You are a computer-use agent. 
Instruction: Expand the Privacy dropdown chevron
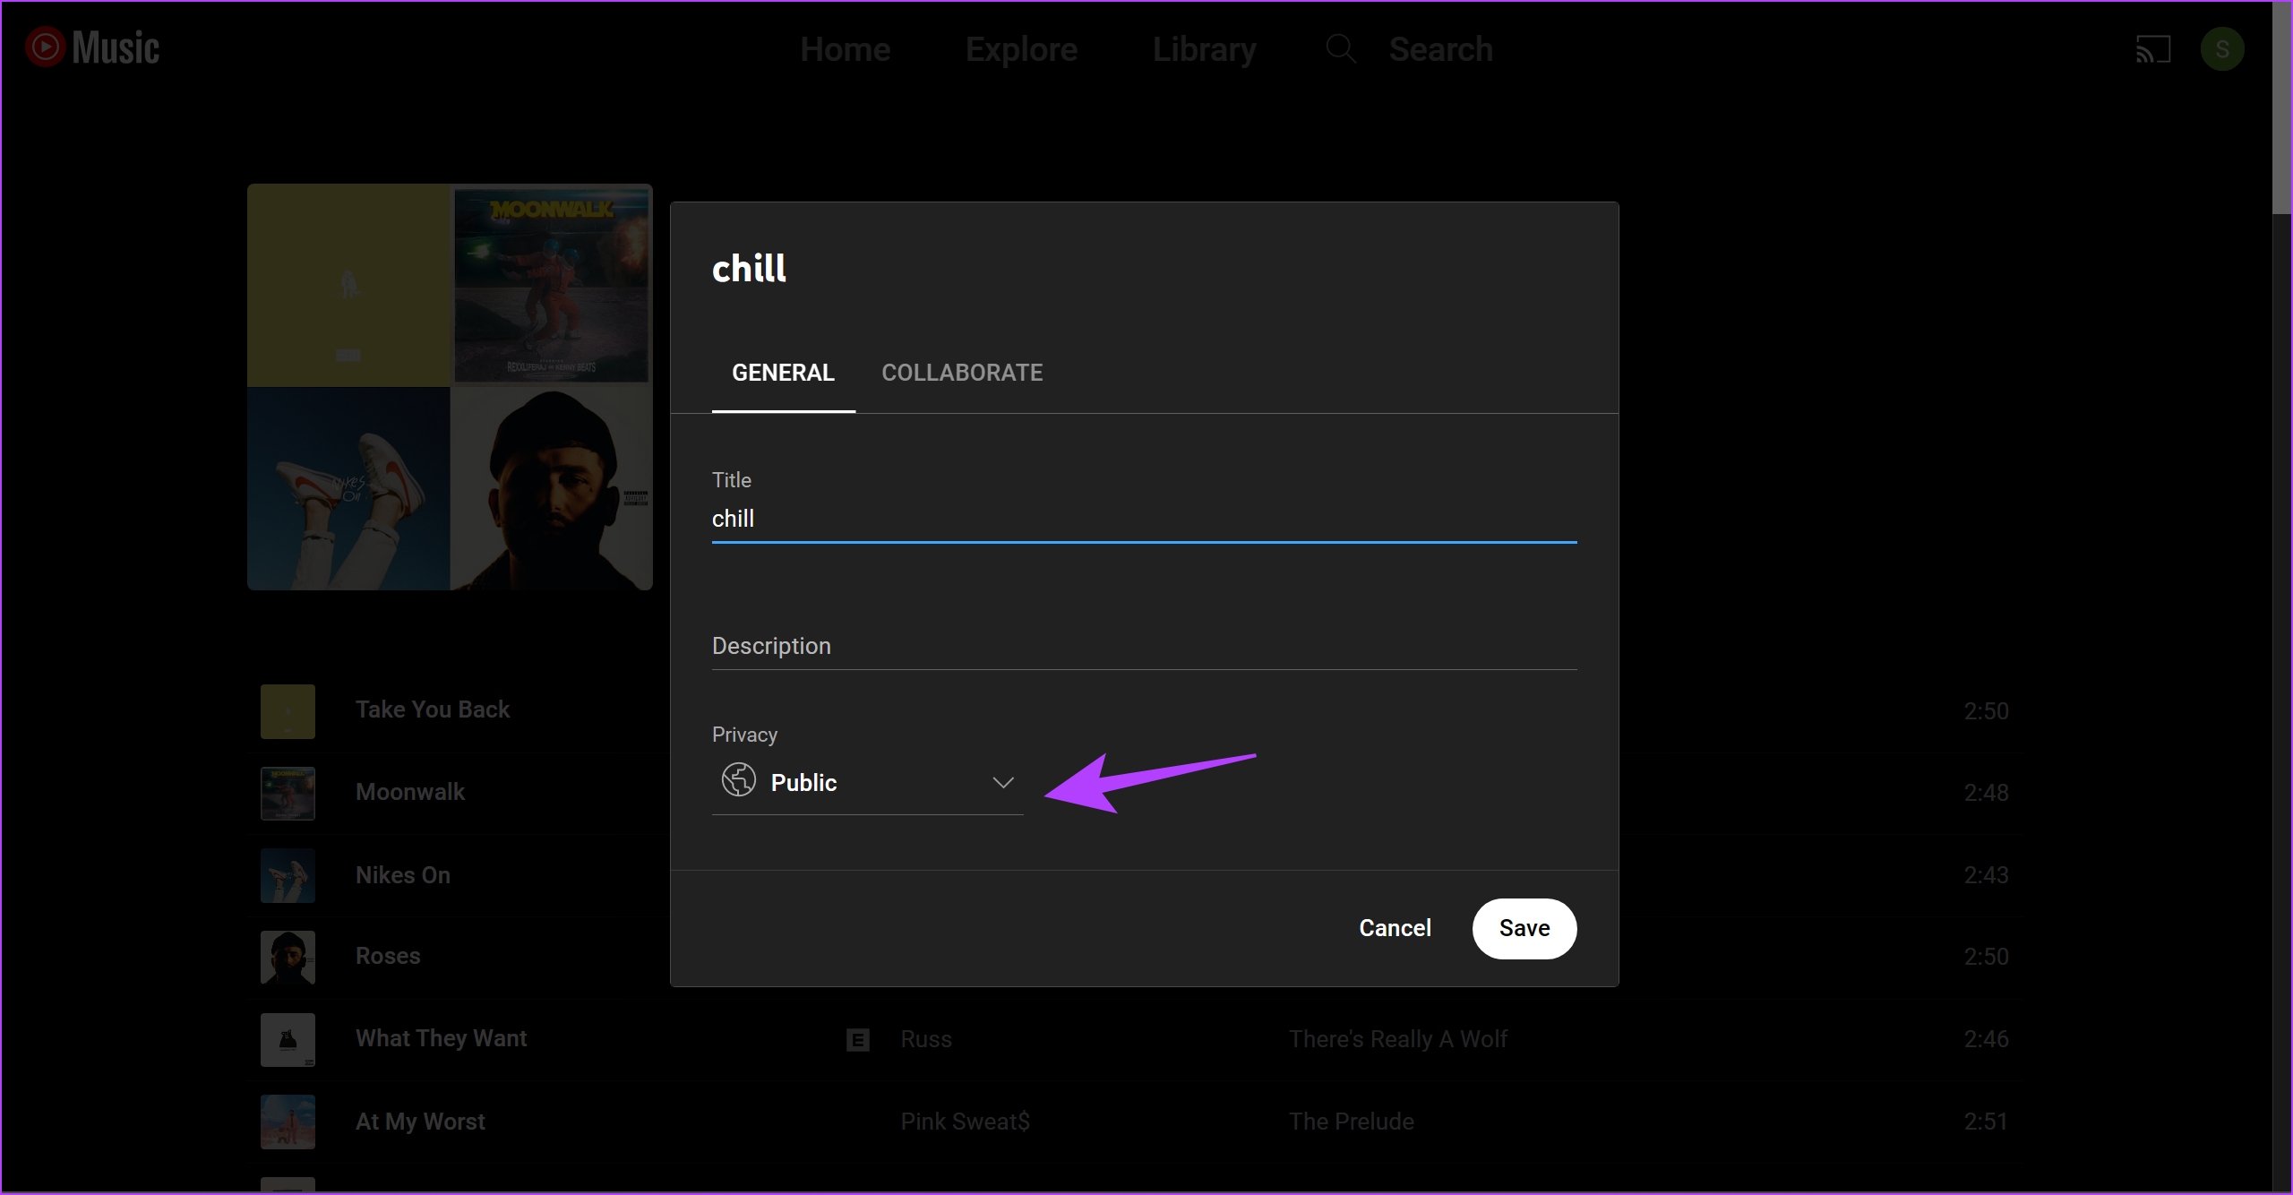pos(1002,783)
